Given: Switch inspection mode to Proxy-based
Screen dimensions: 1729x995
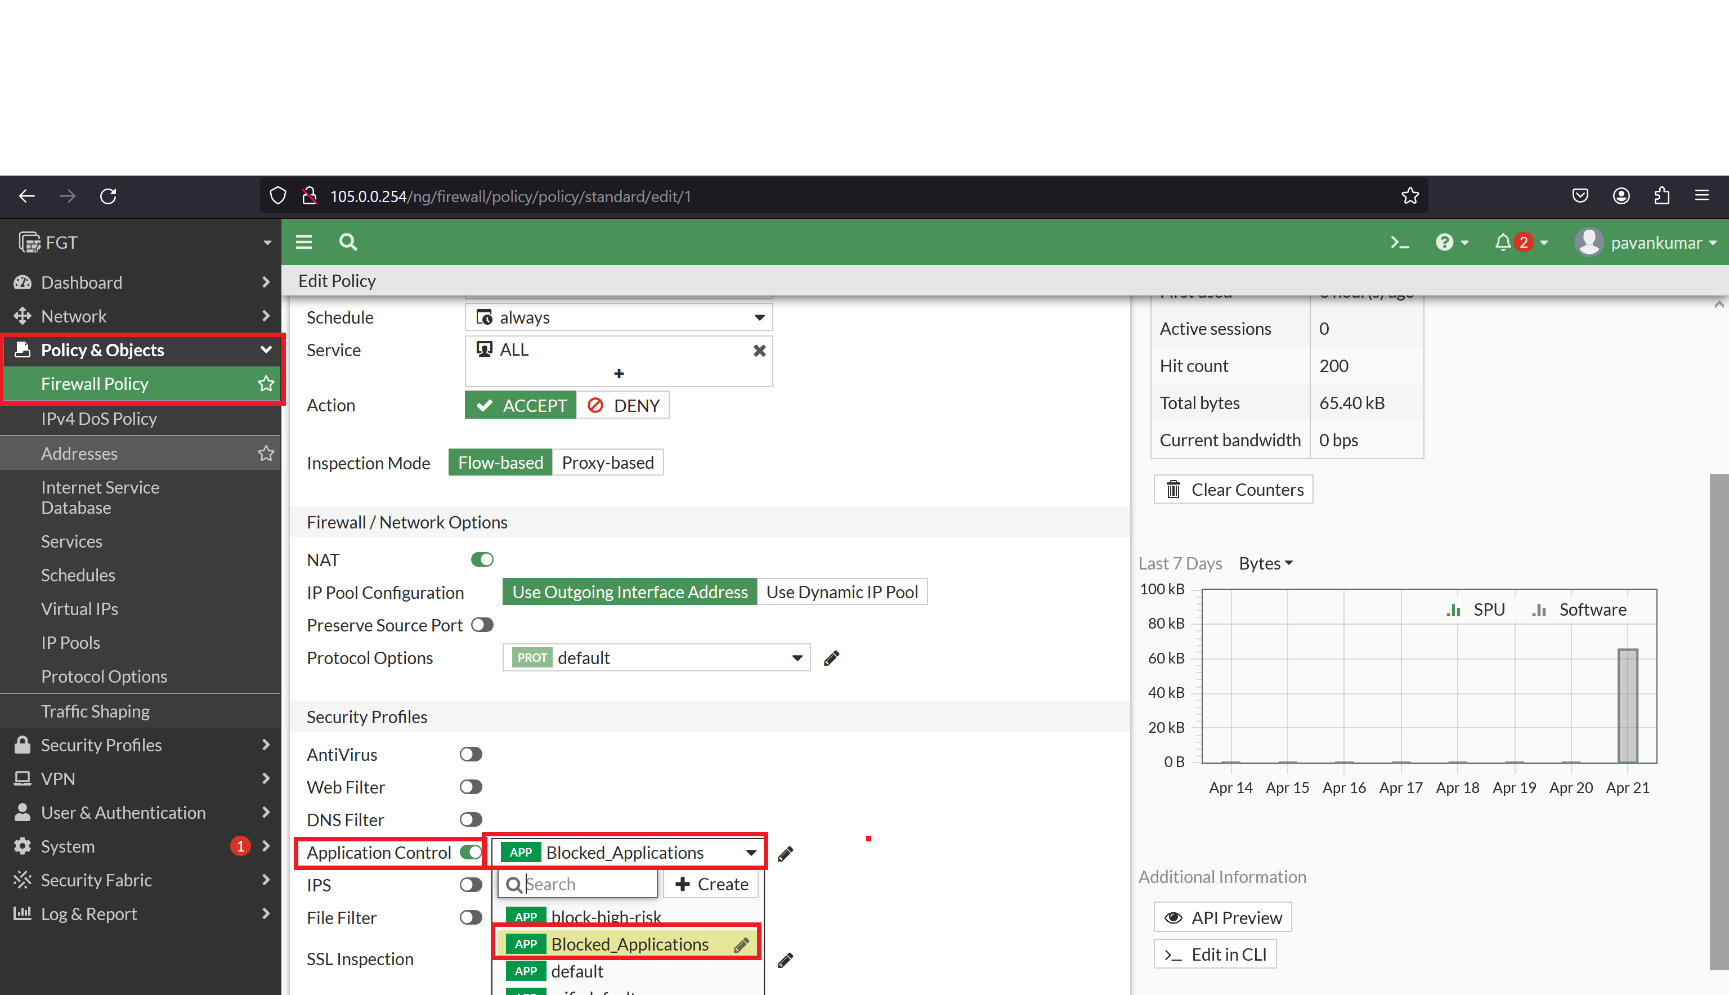Looking at the screenshot, I should click(607, 463).
